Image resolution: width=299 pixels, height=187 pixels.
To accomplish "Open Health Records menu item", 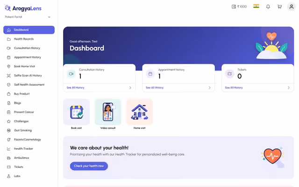I will tap(29, 39).
